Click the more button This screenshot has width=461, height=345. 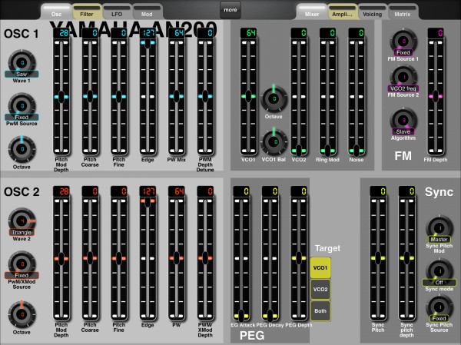click(x=230, y=10)
